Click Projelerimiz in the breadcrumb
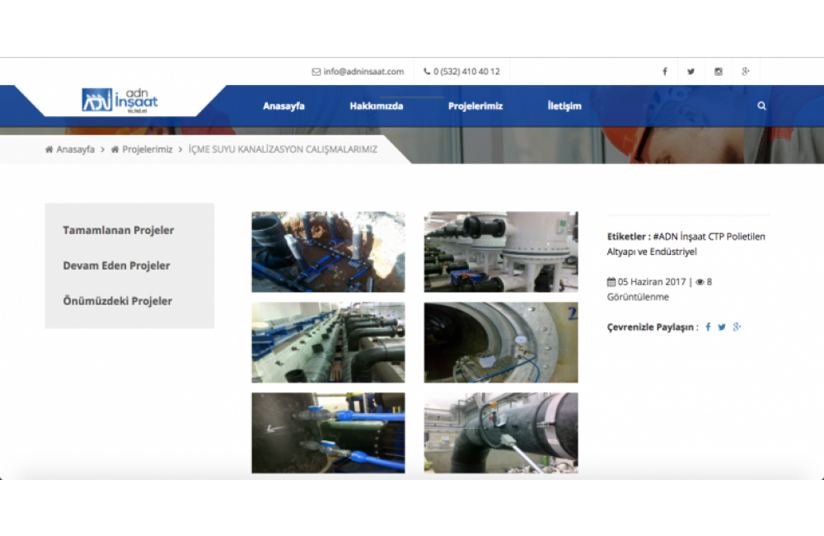Image resolution: width=824 pixels, height=536 pixels. pos(147,150)
